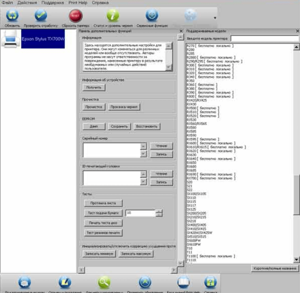Close Поддерживаемые модели panel
The image size is (300, 293).
click(298, 31)
